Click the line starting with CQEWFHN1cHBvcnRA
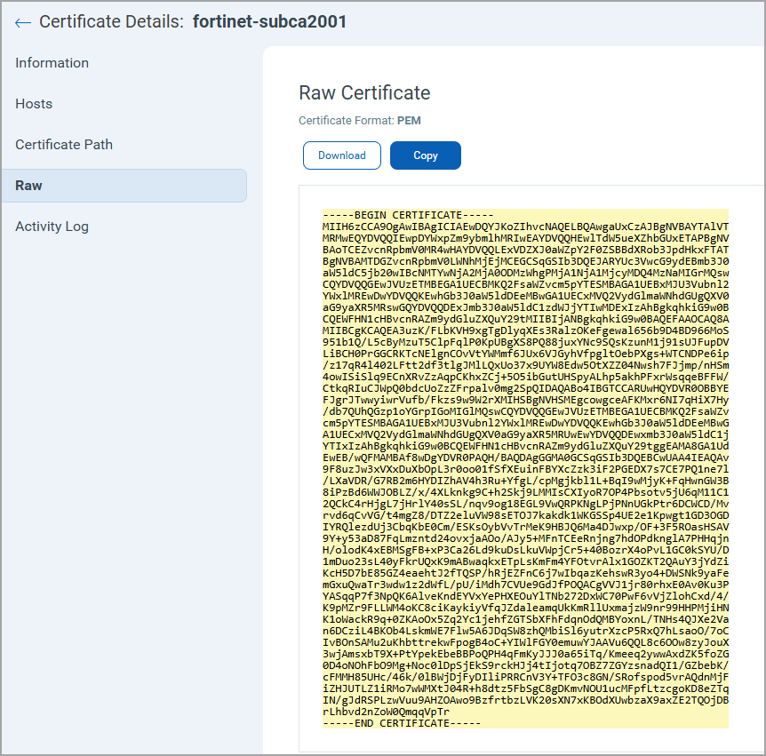 [x=526, y=319]
